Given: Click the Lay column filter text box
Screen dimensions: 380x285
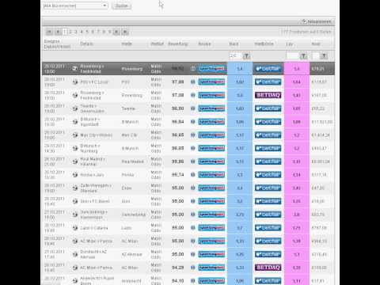Looking at the screenshot, I should (x=293, y=55).
